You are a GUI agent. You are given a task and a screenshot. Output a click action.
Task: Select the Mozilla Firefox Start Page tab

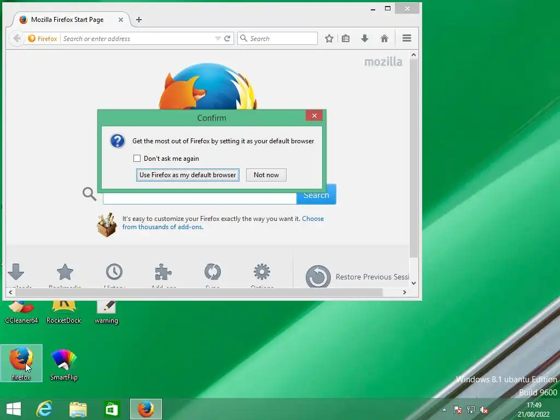click(67, 20)
